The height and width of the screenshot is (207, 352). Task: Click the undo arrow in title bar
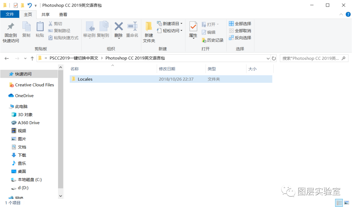[x=29, y=5]
